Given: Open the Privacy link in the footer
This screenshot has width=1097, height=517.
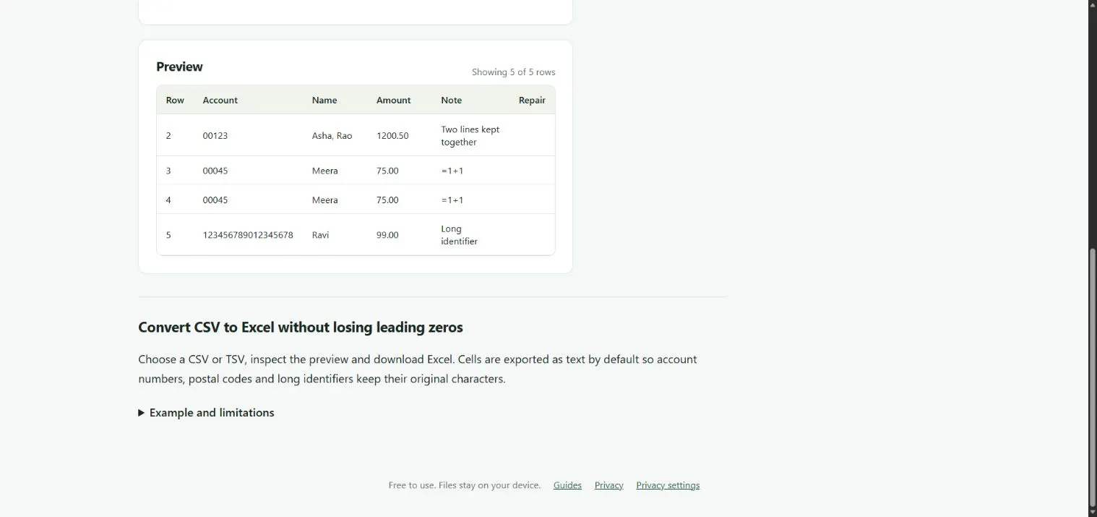Looking at the screenshot, I should coord(608,485).
